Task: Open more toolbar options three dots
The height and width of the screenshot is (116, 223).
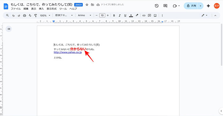Action: [x=162, y=16]
